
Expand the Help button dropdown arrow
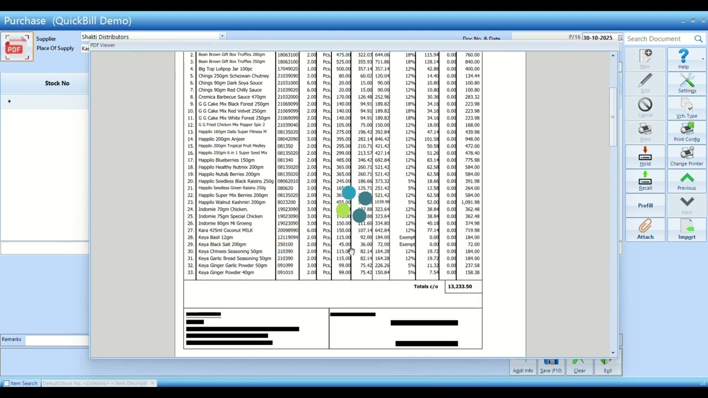[702, 59]
